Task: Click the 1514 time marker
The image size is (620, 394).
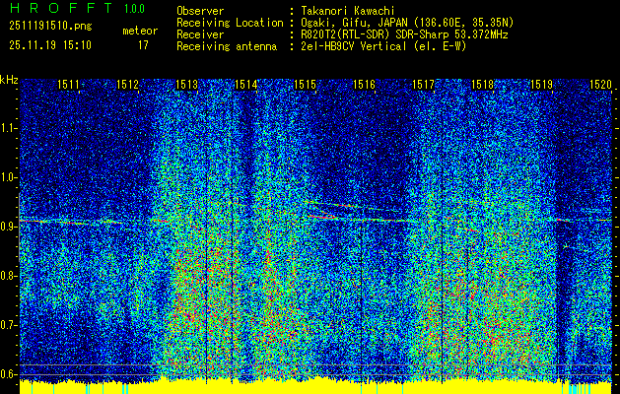Action: point(245,85)
